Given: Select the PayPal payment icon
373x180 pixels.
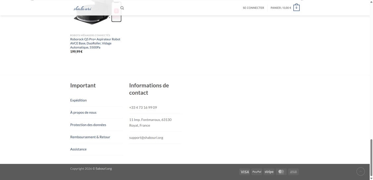Looking at the screenshot, I should [257, 172].
